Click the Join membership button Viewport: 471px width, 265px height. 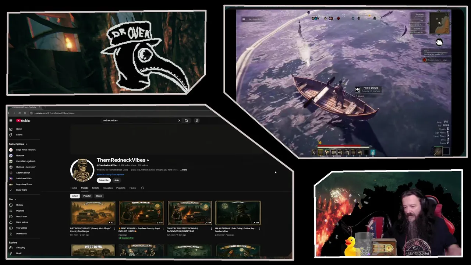[117, 180]
